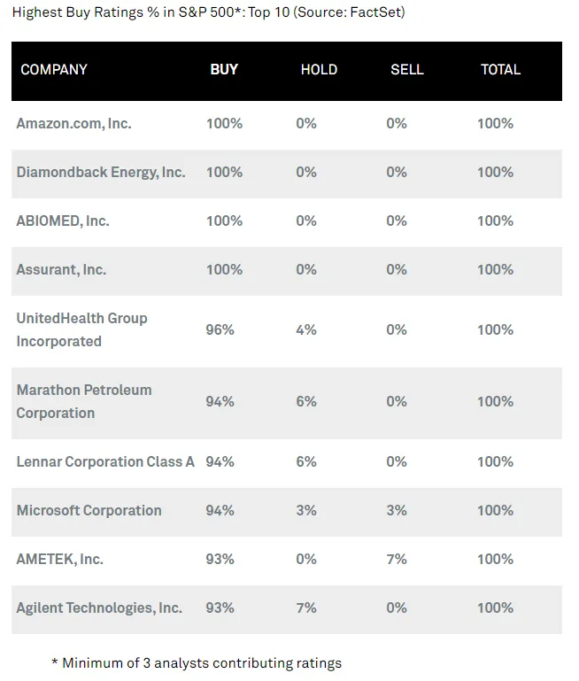
Task: Click Agilent Technologies, Inc. name
Action: coord(99,607)
